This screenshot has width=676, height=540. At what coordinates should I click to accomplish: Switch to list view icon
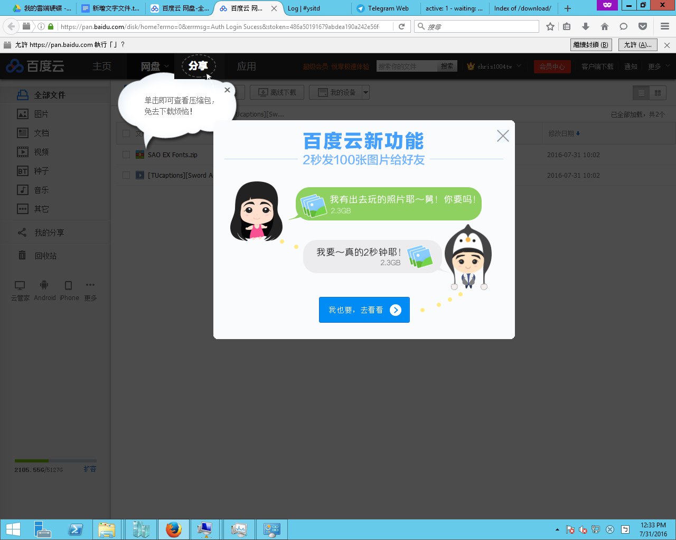coord(641,93)
